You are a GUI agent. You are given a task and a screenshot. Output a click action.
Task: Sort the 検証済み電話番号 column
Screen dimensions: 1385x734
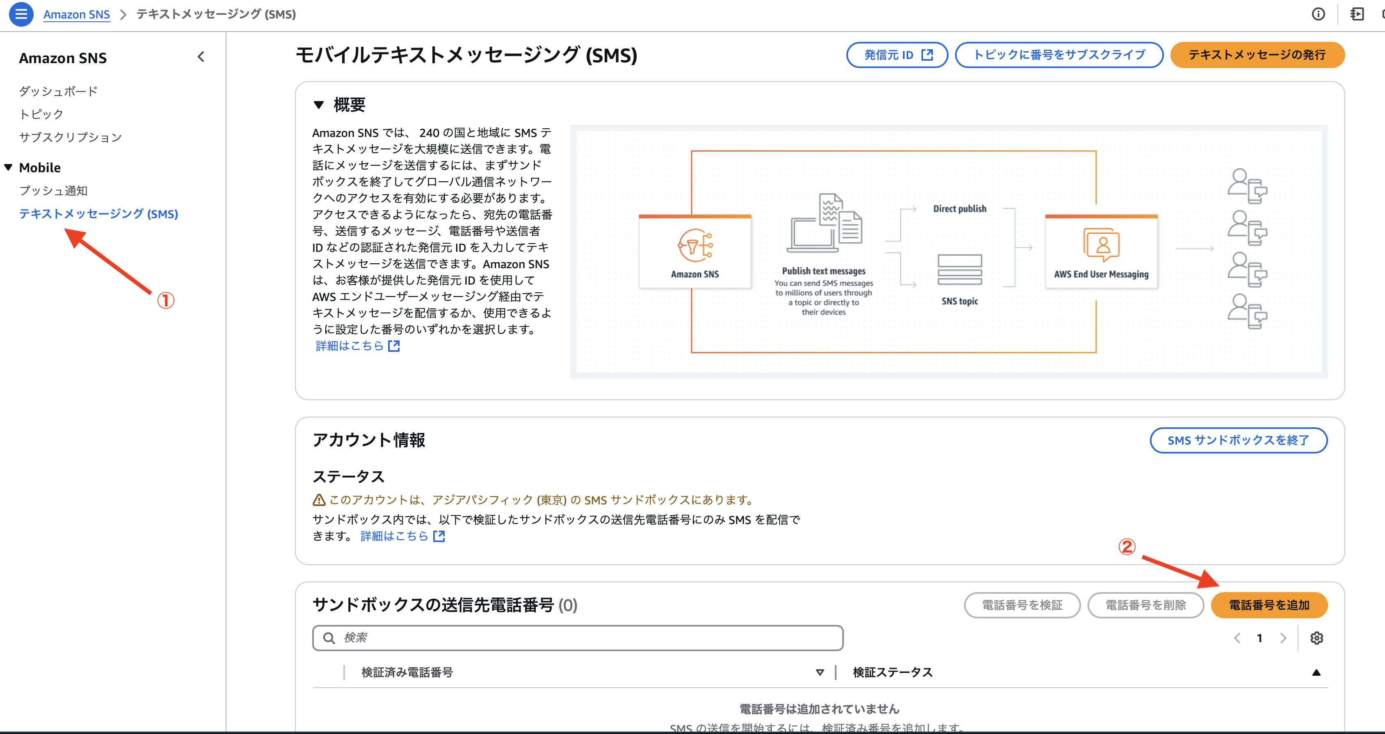[819, 672]
